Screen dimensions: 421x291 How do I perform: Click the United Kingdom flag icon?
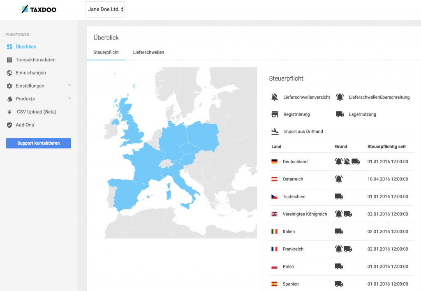click(274, 214)
